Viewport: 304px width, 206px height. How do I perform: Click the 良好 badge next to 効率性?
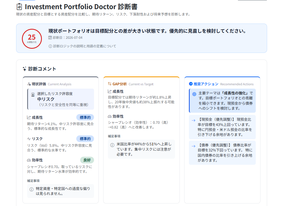click(87, 160)
